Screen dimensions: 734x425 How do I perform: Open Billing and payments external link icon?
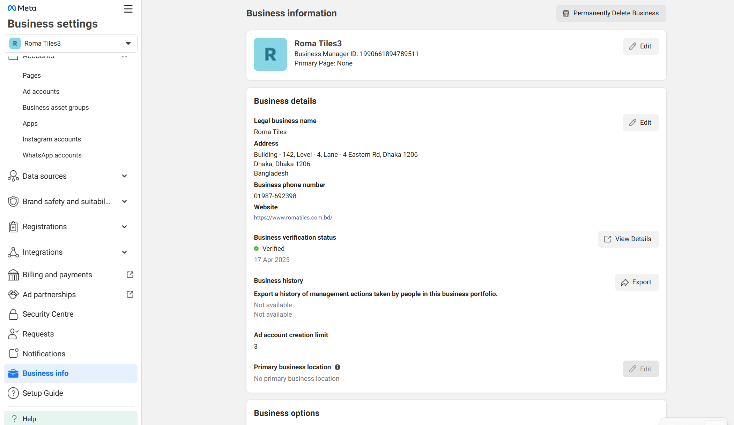130,275
